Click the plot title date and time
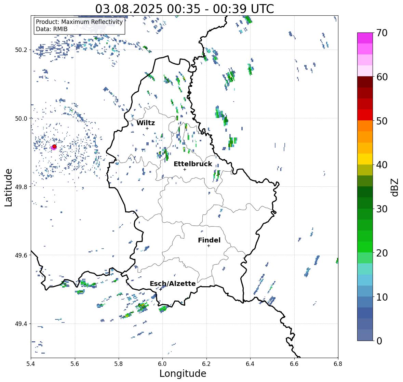This screenshot has height=382, width=403. pyautogui.click(x=185, y=9)
